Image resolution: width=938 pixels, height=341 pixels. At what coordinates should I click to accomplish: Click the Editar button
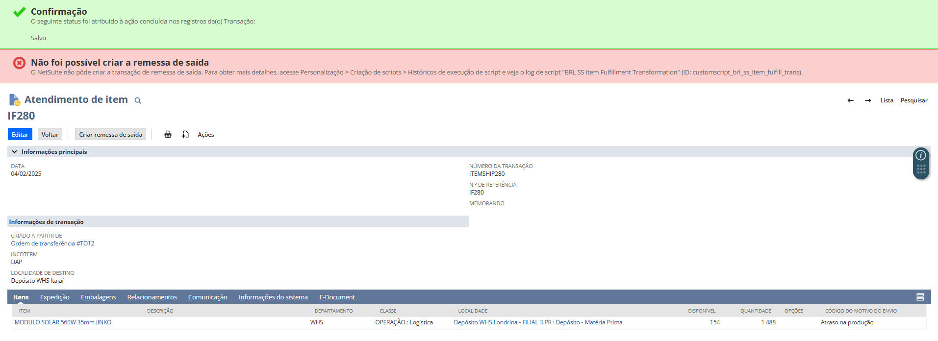(20, 134)
